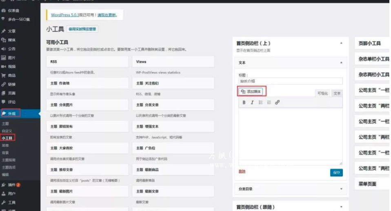Switch editor to 可视化 visual tab
This screenshot has height=211, width=391.
[322, 93]
